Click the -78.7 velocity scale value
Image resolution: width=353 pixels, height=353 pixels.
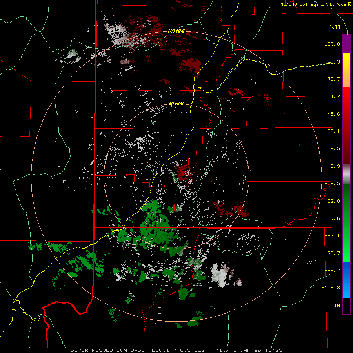[332, 253]
